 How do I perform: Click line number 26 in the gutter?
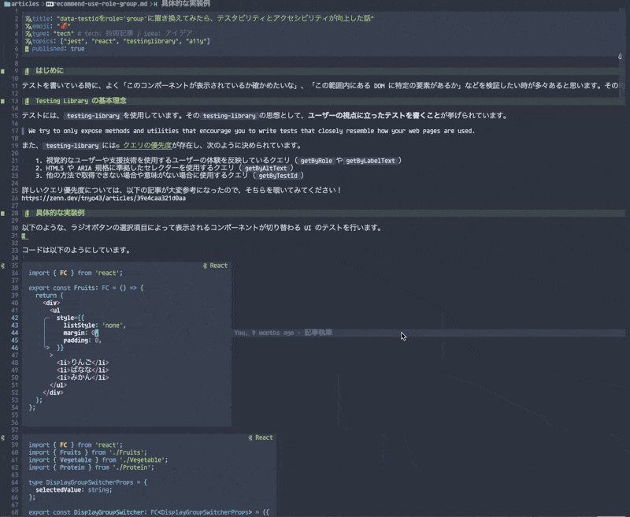(x=14, y=198)
